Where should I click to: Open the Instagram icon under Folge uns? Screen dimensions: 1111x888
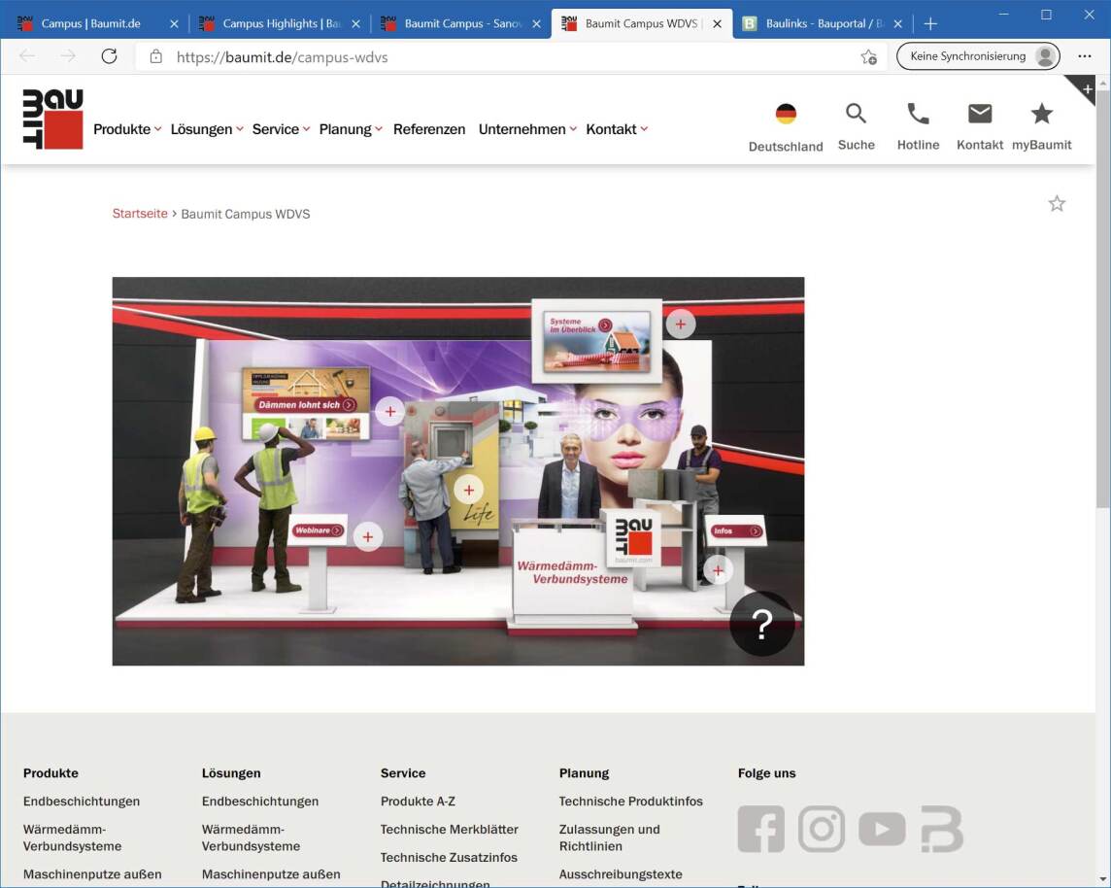(x=822, y=829)
